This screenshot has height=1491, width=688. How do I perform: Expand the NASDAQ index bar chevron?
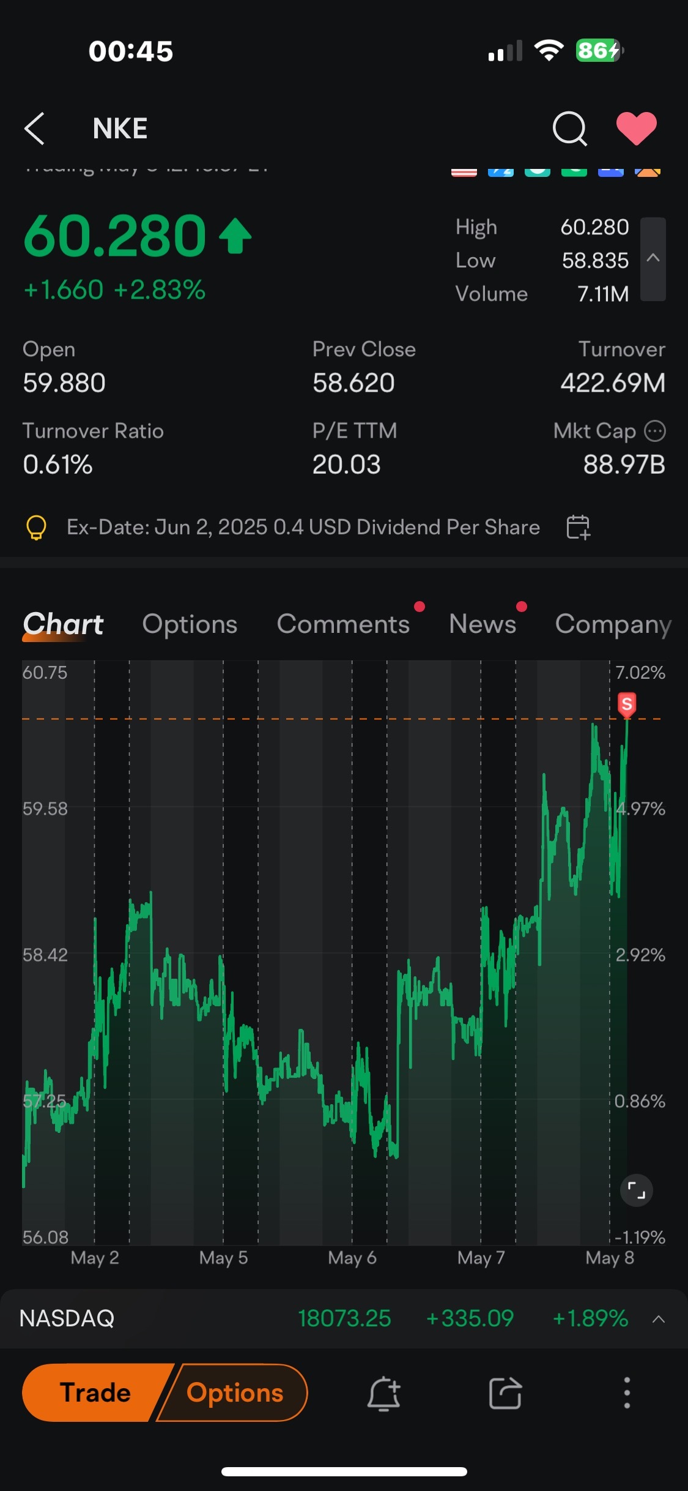(659, 1319)
